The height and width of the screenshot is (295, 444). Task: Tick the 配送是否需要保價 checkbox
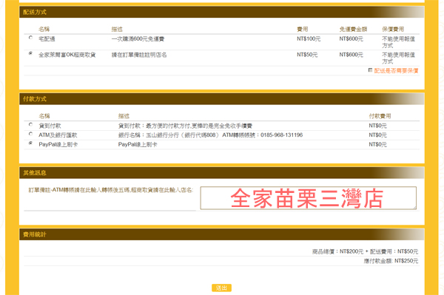pos(370,69)
